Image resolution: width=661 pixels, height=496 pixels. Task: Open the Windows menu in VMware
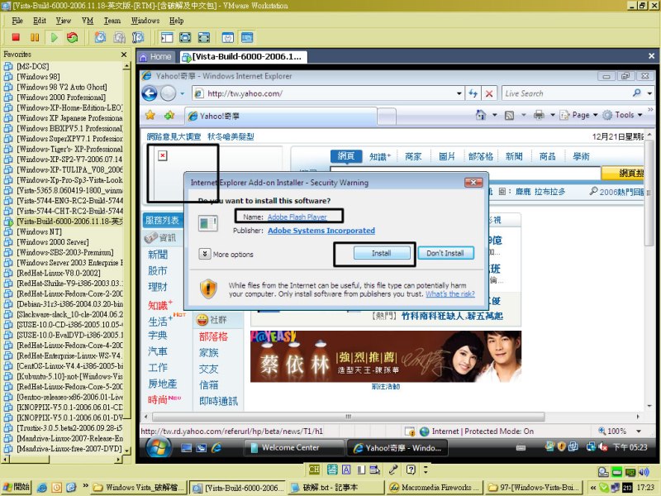145,21
